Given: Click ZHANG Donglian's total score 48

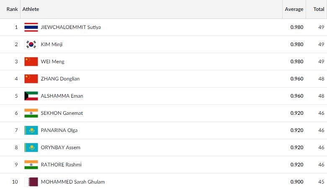Looking at the screenshot, I should pyautogui.click(x=321, y=79).
